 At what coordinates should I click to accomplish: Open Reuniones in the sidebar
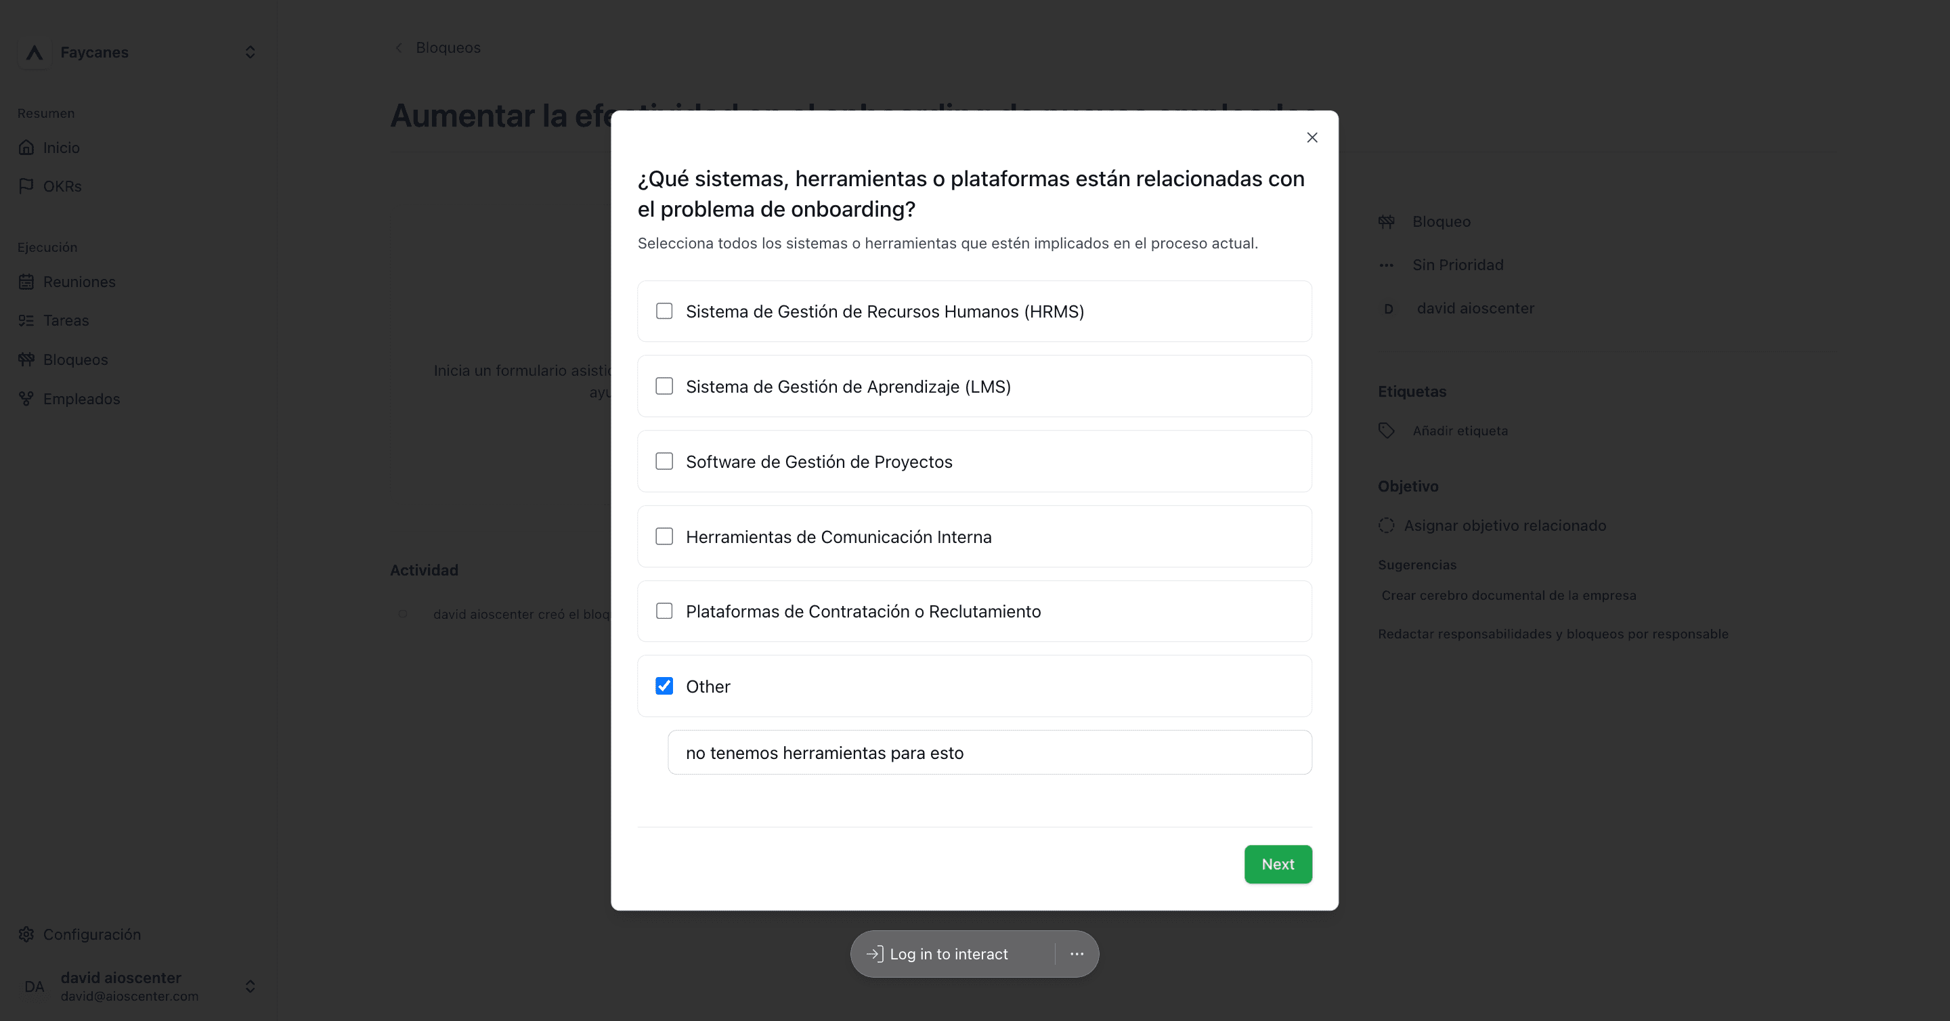coord(79,282)
